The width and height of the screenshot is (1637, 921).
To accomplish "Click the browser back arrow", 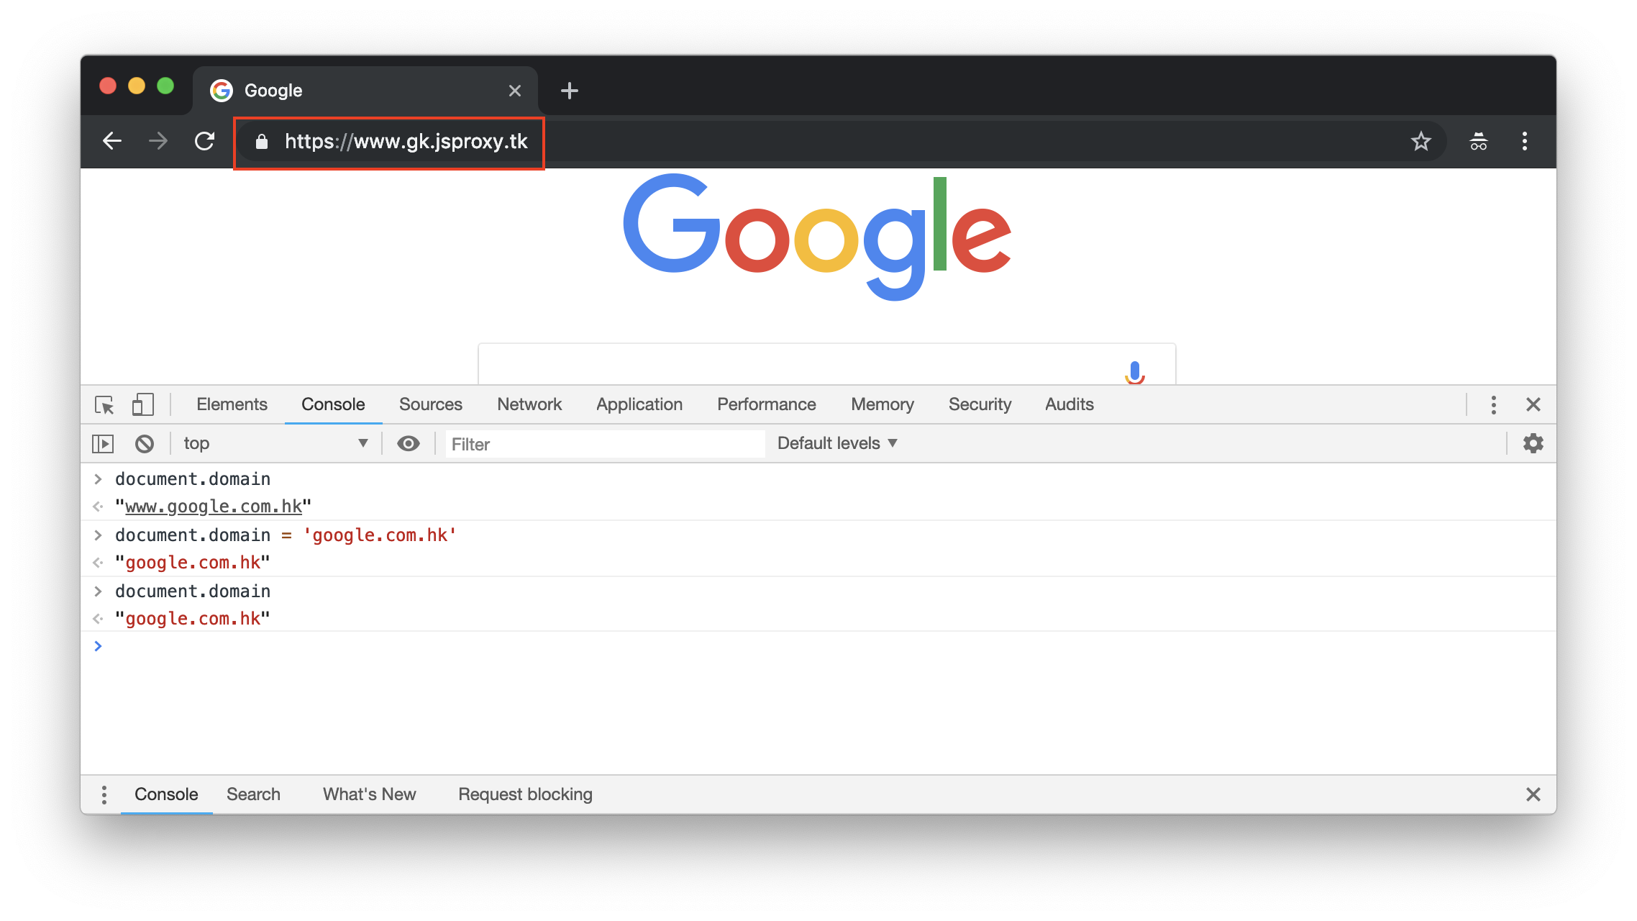I will coord(112,142).
